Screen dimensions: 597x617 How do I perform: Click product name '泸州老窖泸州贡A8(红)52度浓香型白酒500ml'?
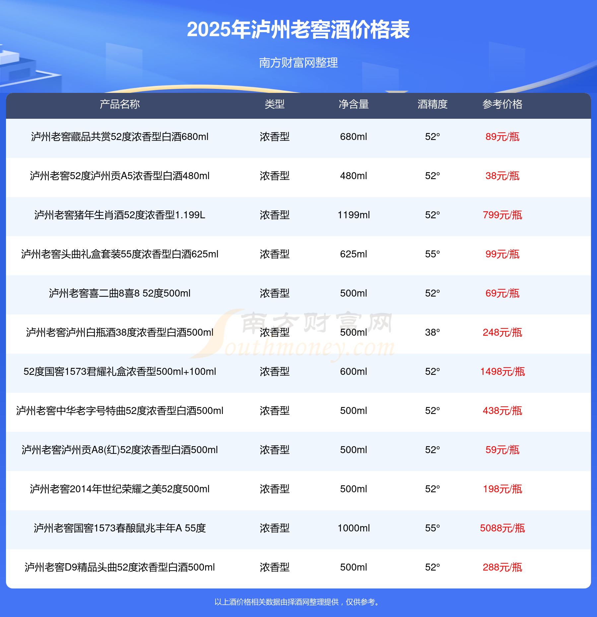click(120, 450)
